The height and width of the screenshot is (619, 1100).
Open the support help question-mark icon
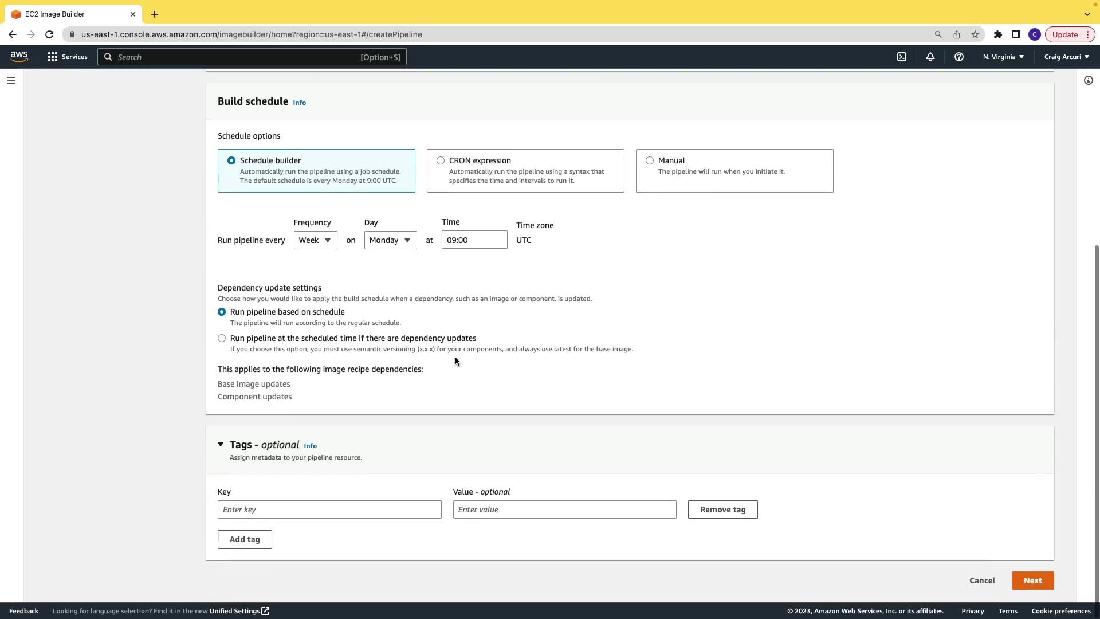click(959, 57)
